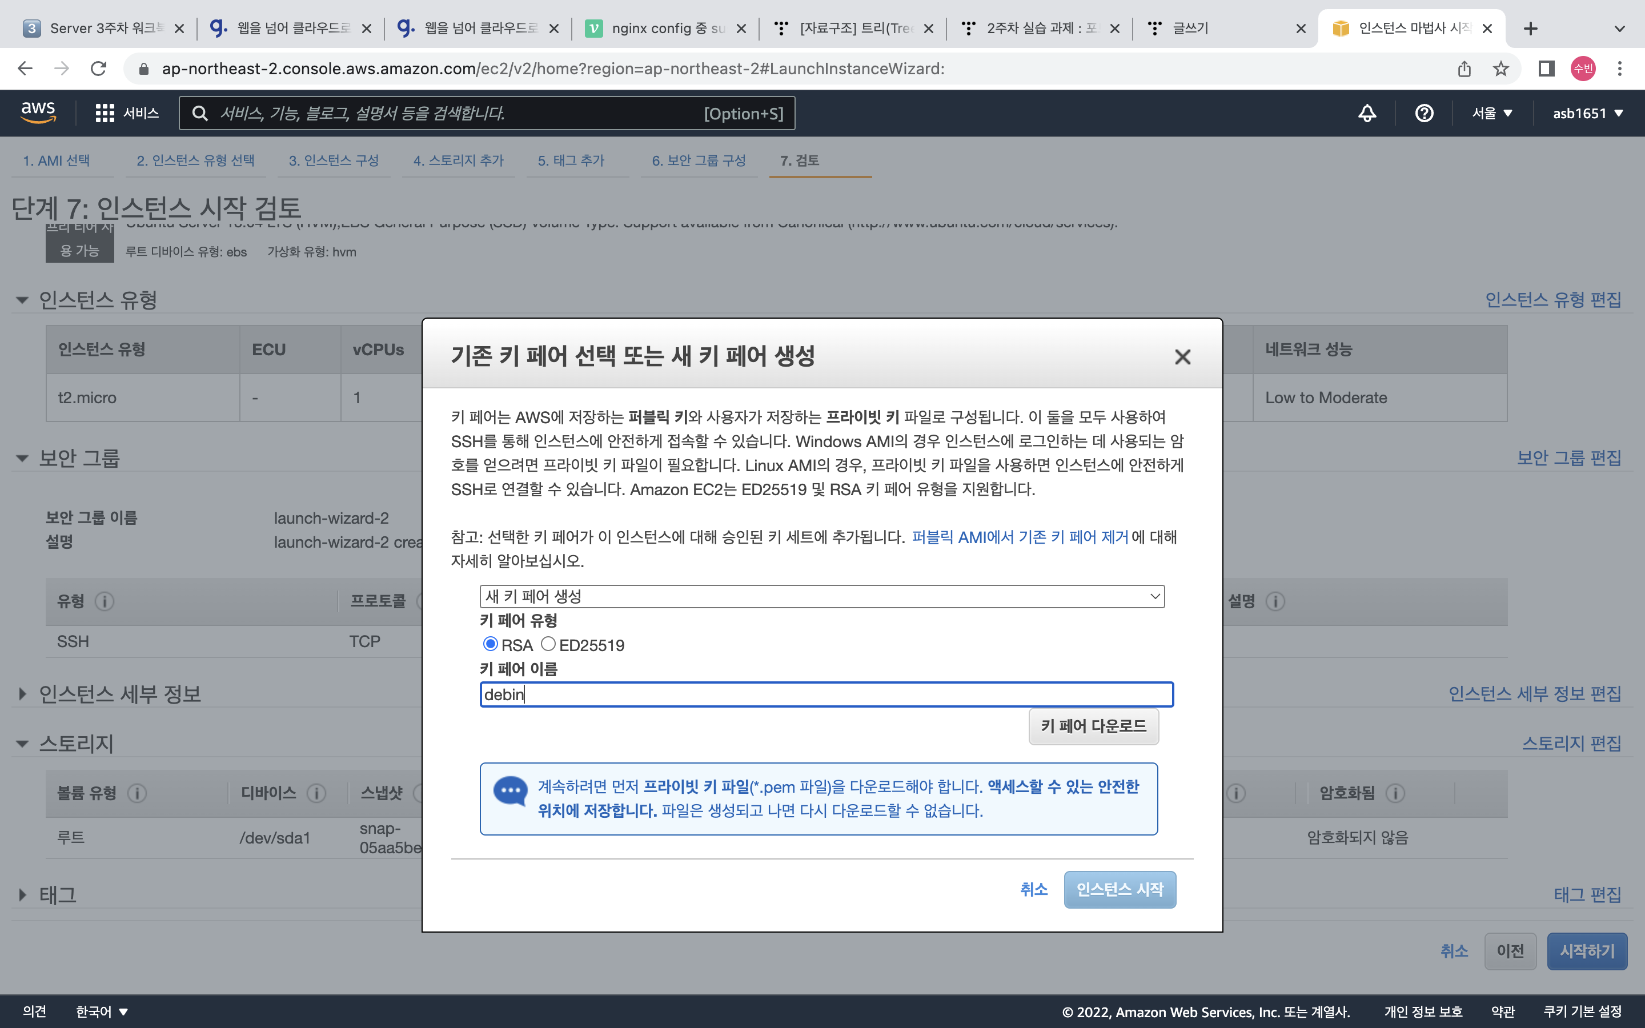Click the info icon next to 볼륨 유형

(x=137, y=793)
